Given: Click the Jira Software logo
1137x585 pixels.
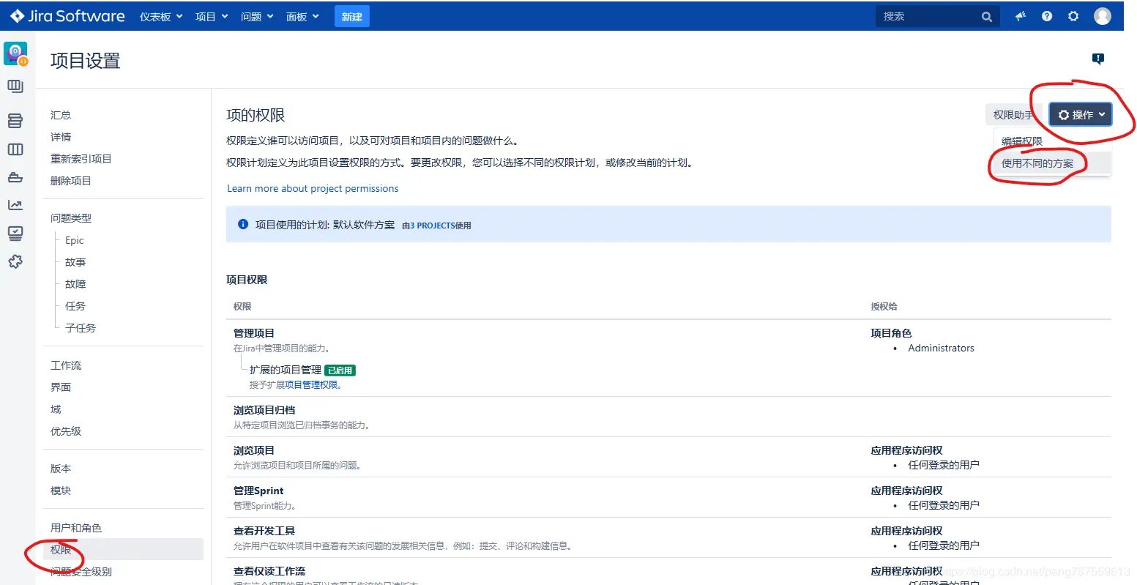Looking at the screenshot, I should click(66, 15).
